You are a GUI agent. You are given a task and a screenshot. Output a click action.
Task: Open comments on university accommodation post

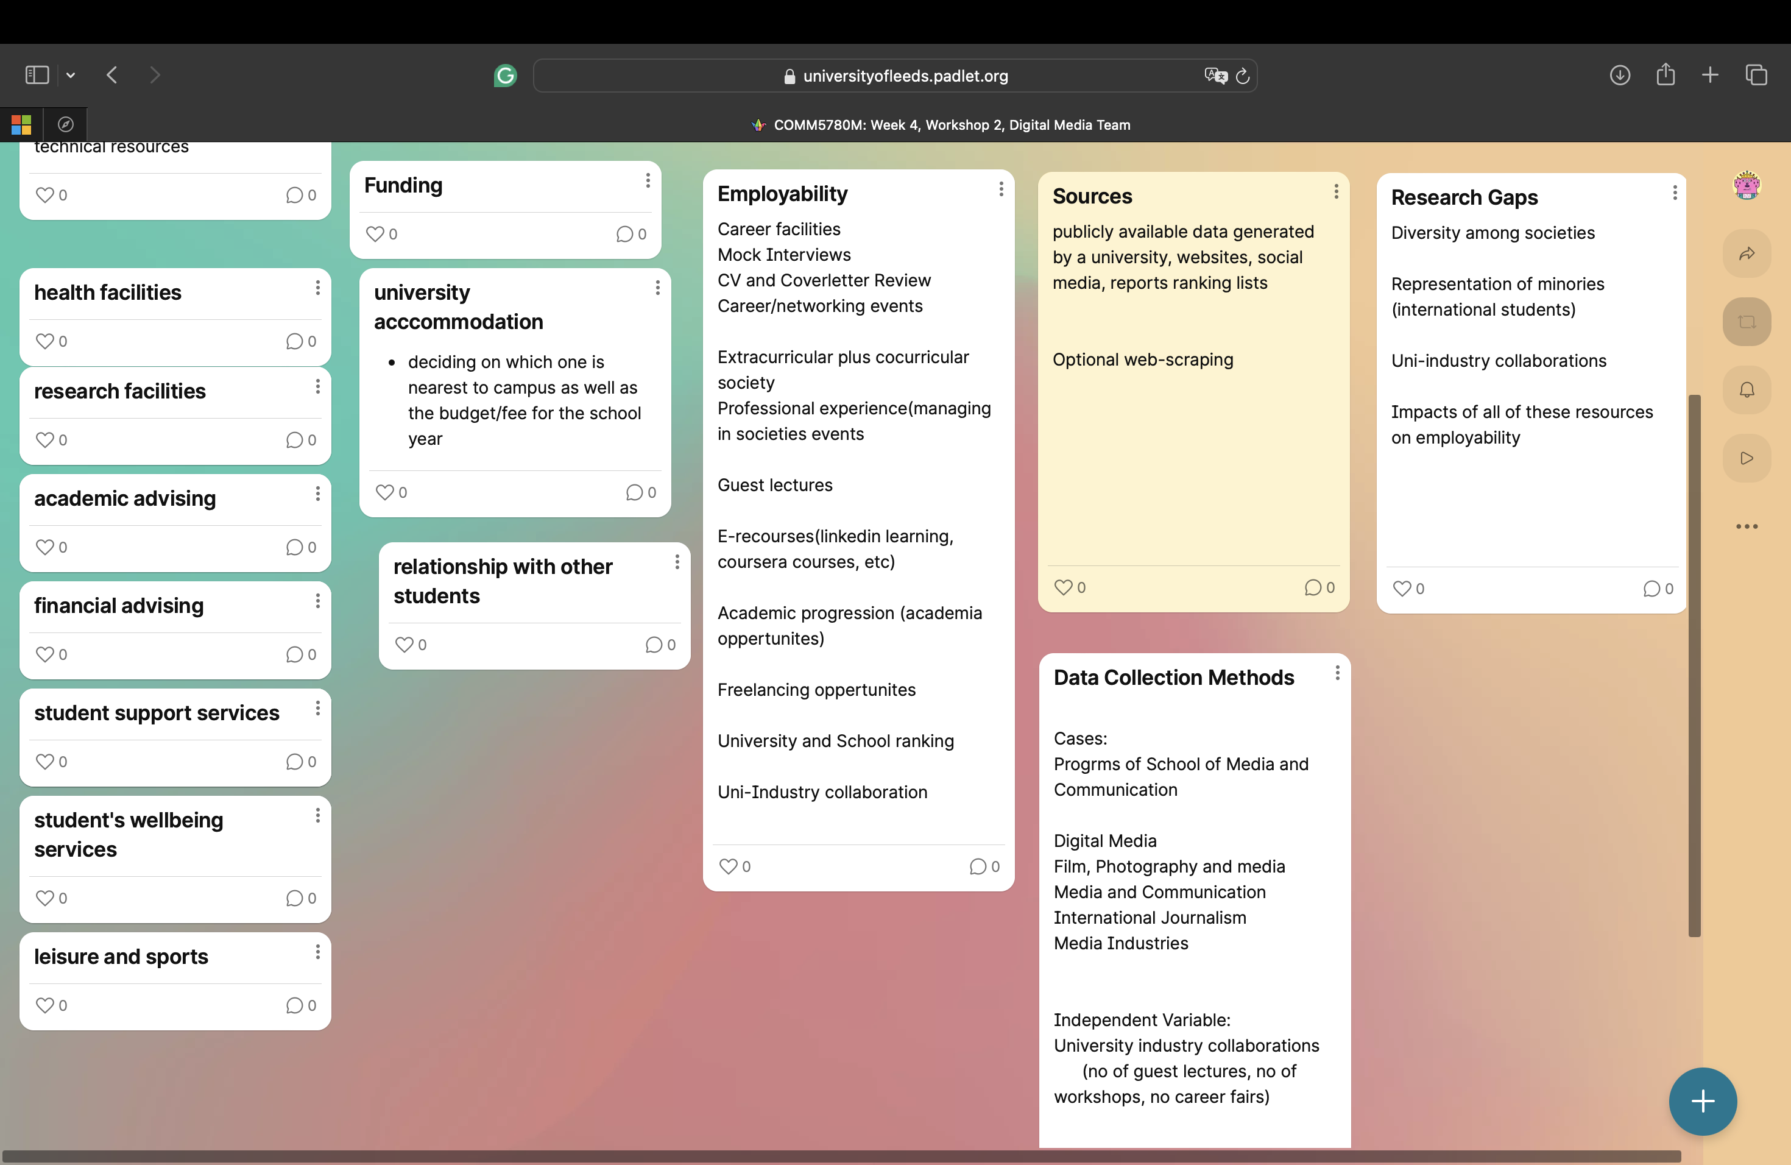pyautogui.click(x=634, y=492)
